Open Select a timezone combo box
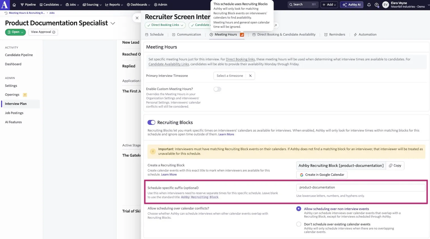This screenshot has height=239, width=430. 230,76
